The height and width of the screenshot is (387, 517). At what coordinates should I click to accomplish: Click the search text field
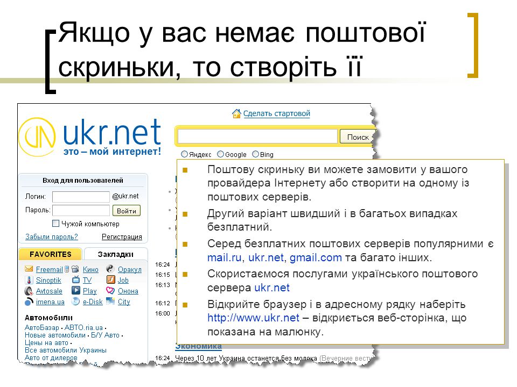pos(257,137)
